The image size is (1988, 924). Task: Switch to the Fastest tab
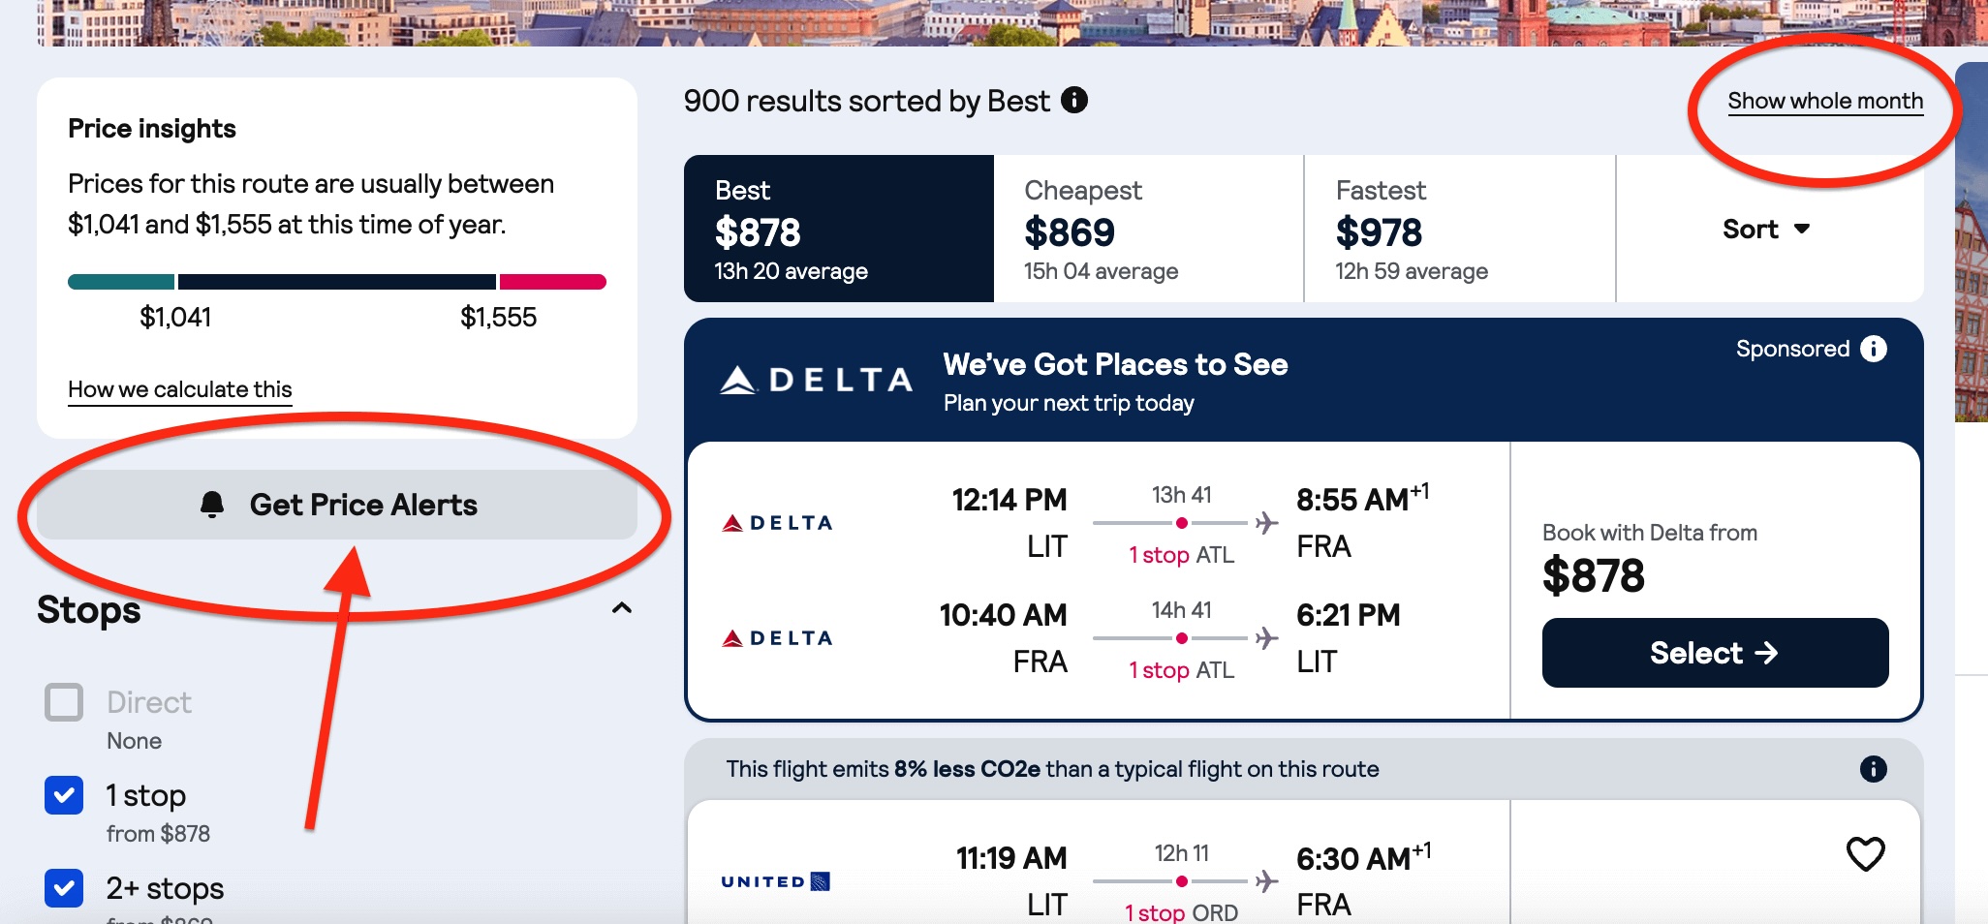1458,229
